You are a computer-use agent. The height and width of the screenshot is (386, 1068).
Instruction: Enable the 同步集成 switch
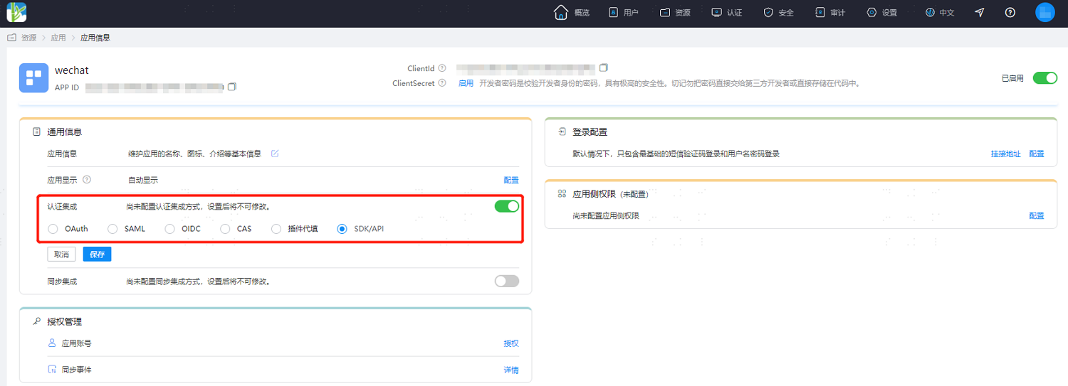point(507,281)
